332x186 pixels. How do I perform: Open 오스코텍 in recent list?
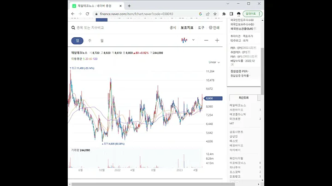click(x=235, y=172)
